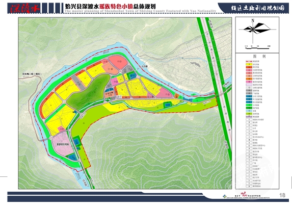The width and height of the screenshot is (292, 206).
Task: Select the yellow residential land legend swatch
Action: pos(249,64)
